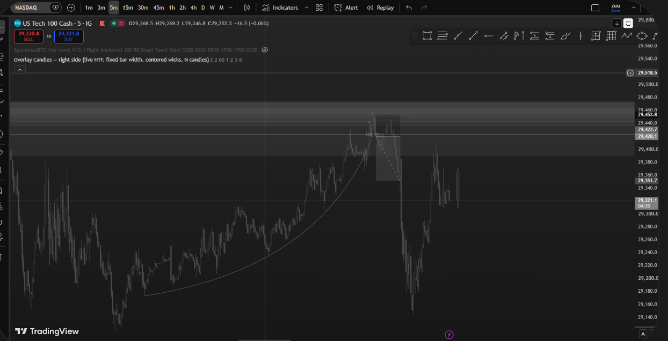Viewport: 668px width, 341px height.
Task: Click the lightning bolt icon on time axis
Action: point(449,335)
